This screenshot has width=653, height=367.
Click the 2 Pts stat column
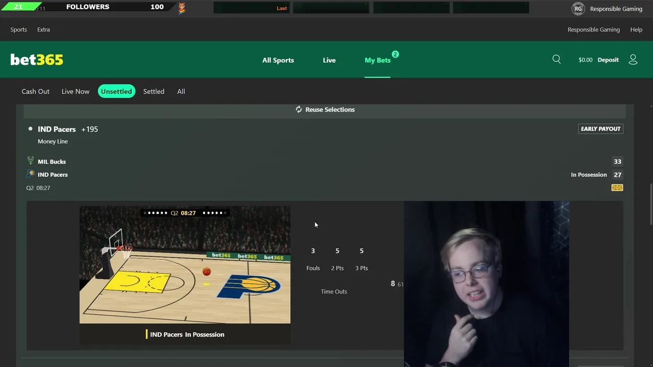(337, 259)
